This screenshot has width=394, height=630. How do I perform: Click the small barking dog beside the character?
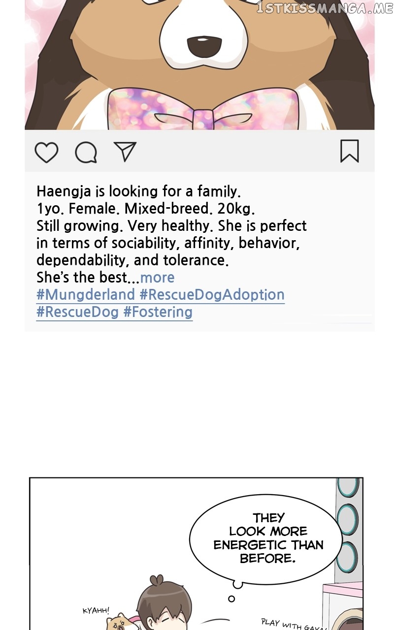119,622
